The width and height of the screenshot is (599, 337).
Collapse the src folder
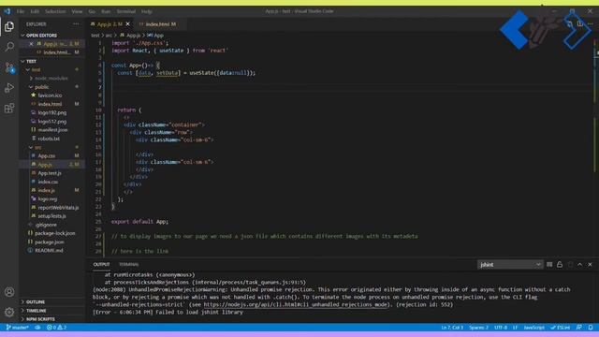37,148
